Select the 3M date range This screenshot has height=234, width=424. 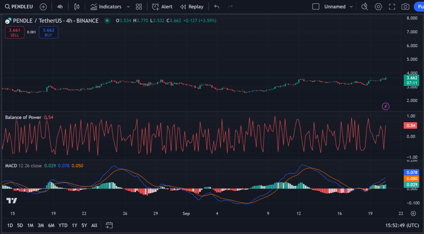(x=41, y=225)
